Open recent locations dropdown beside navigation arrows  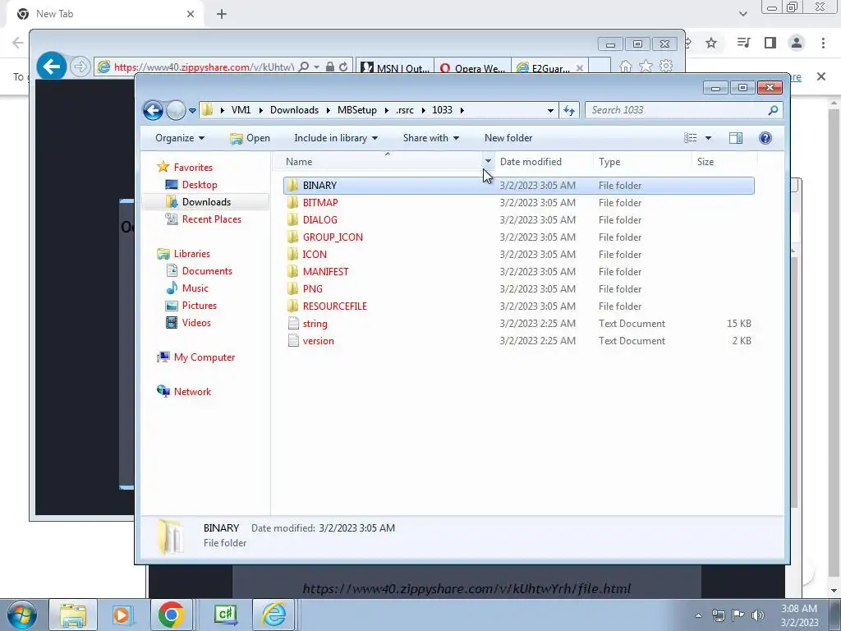(x=192, y=111)
